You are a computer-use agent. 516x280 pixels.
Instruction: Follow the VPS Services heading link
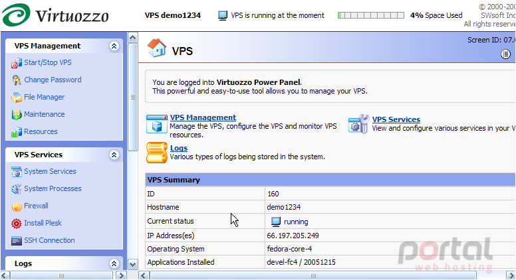(396, 119)
